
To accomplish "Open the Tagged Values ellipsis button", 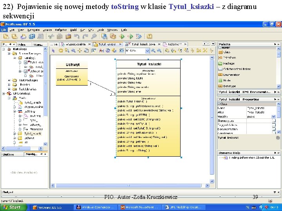I will [274, 125].
